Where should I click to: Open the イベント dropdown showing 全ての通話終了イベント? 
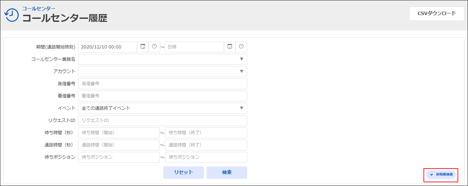[x=163, y=108]
